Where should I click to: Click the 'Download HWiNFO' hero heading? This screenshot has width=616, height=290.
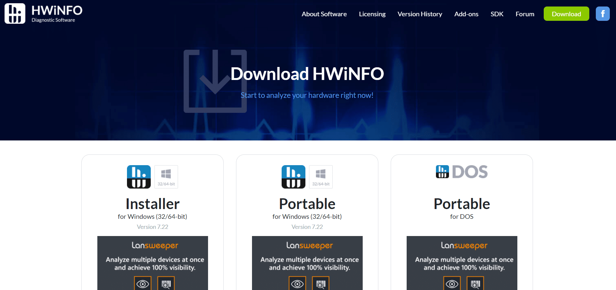pos(307,73)
